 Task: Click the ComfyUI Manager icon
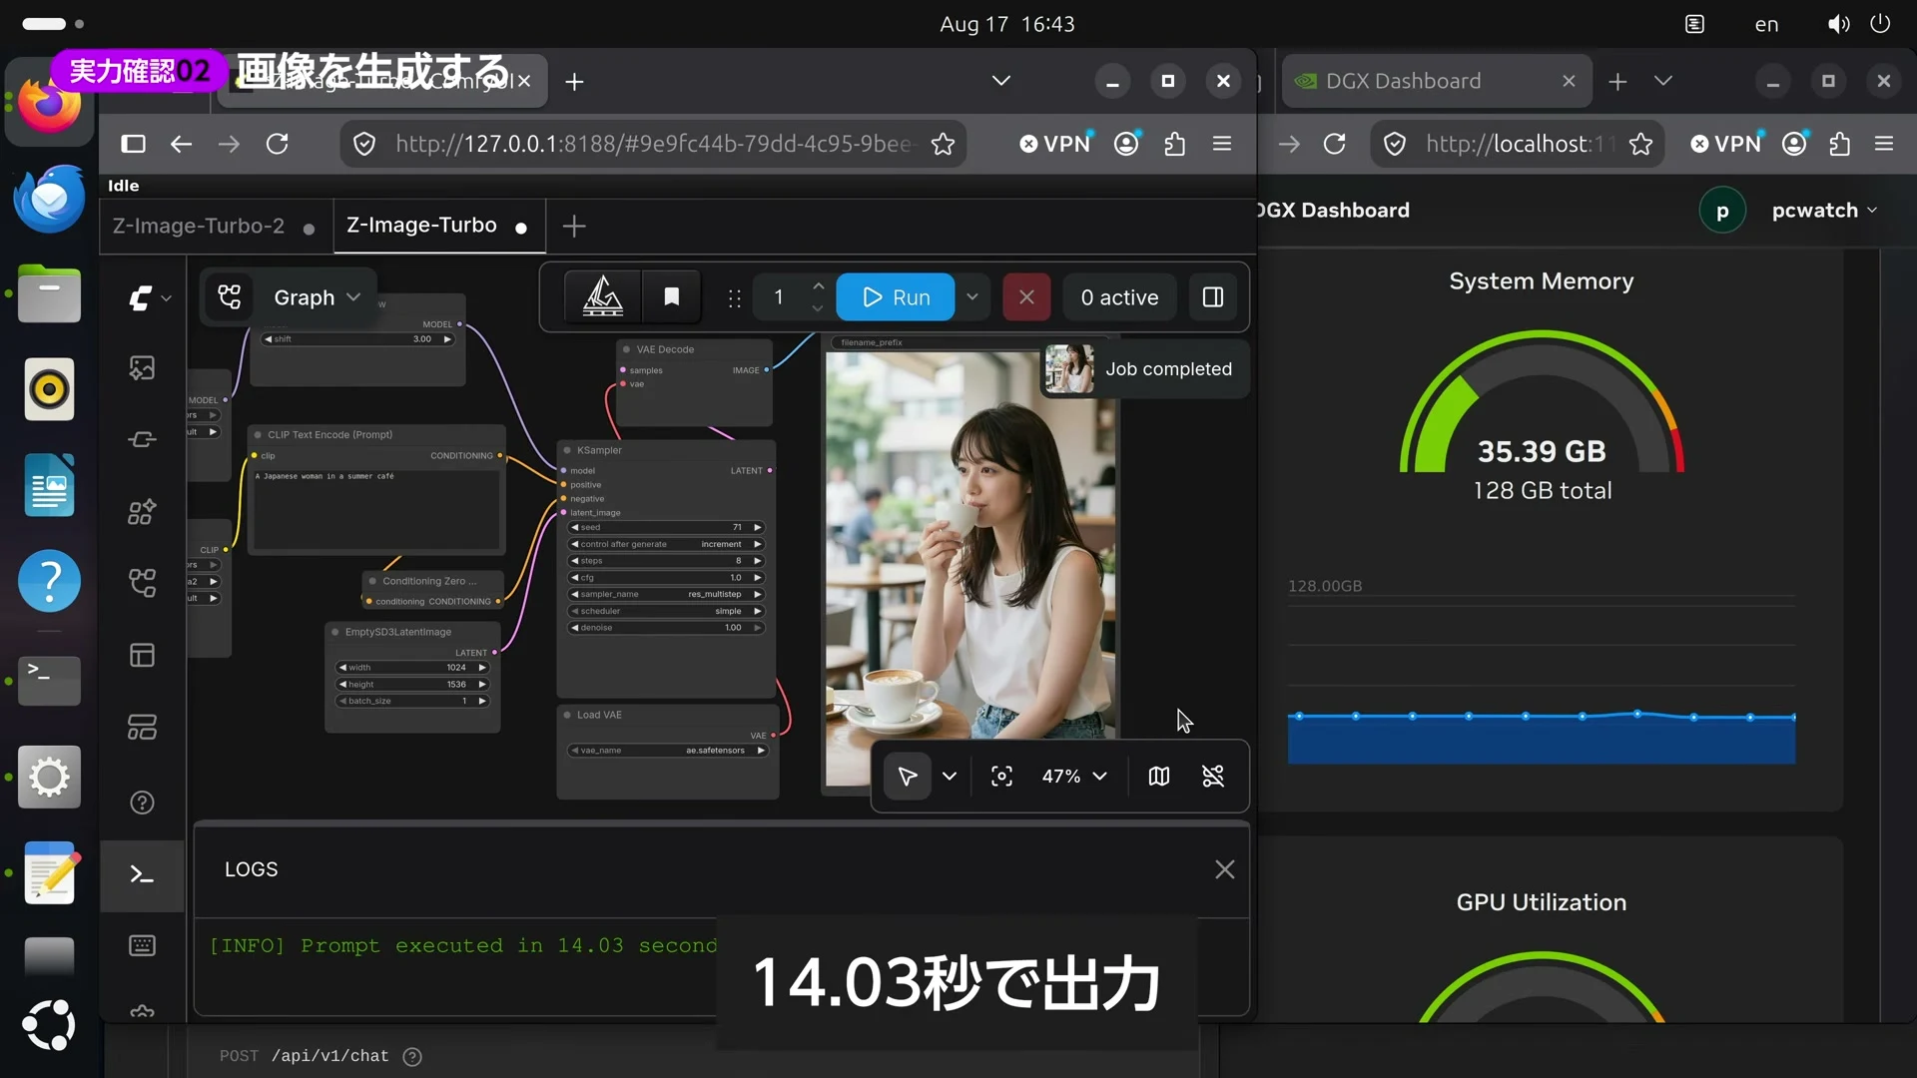pos(603,297)
